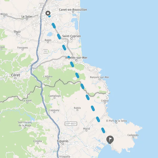The image size is (158, 158).
Task: Click the destination flag marker
Action: click(110, 140)
